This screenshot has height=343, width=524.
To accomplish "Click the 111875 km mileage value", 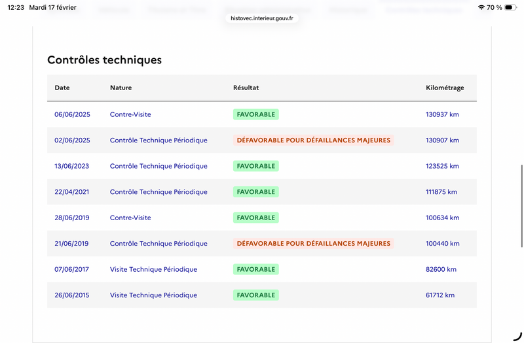I will tap(441, 192).
